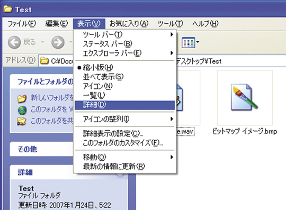This screenshot has height=210, width=286.
Task: Click the share this folder icon
Action: (22, 122)
